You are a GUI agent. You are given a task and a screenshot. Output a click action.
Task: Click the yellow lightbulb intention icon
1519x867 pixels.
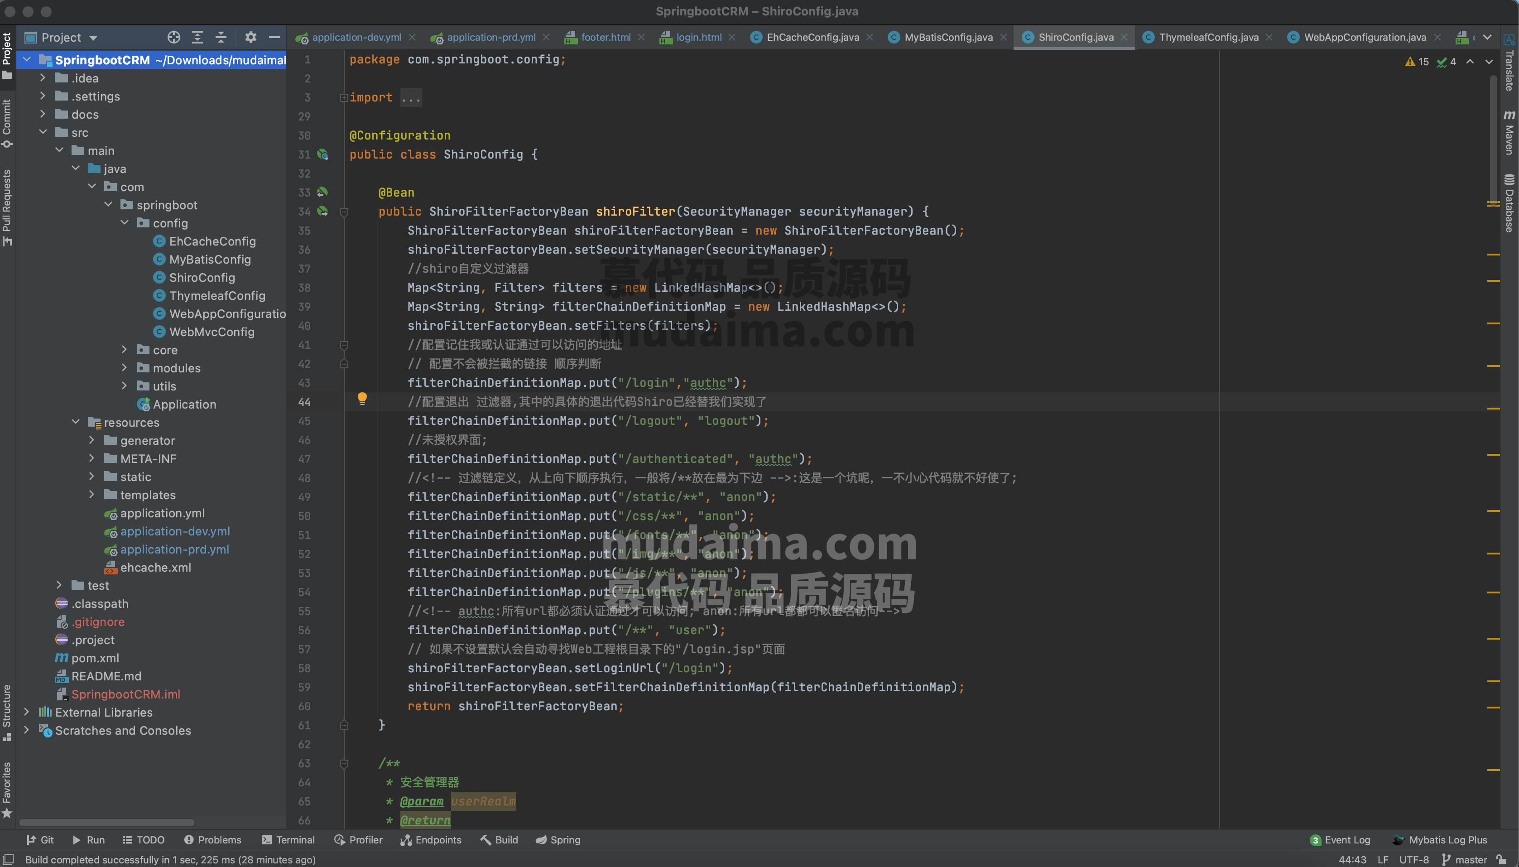point(362,398)
